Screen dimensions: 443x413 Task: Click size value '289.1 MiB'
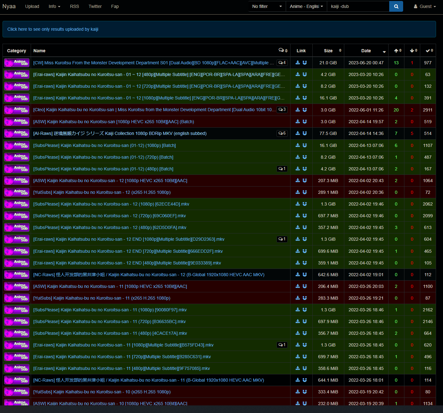pyautogui.click(x=328, y=192)
